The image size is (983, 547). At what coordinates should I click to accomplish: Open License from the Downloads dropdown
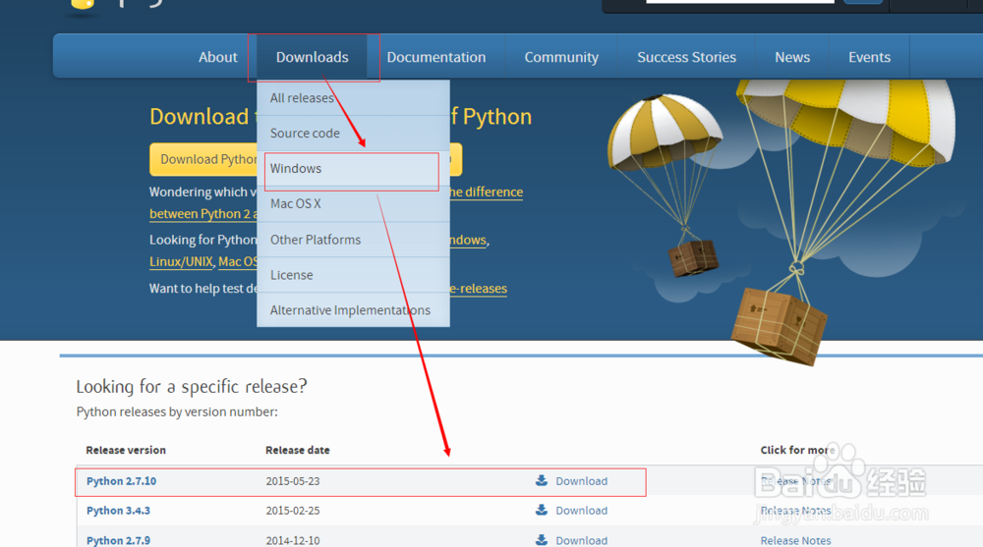[x=353, y=274]
